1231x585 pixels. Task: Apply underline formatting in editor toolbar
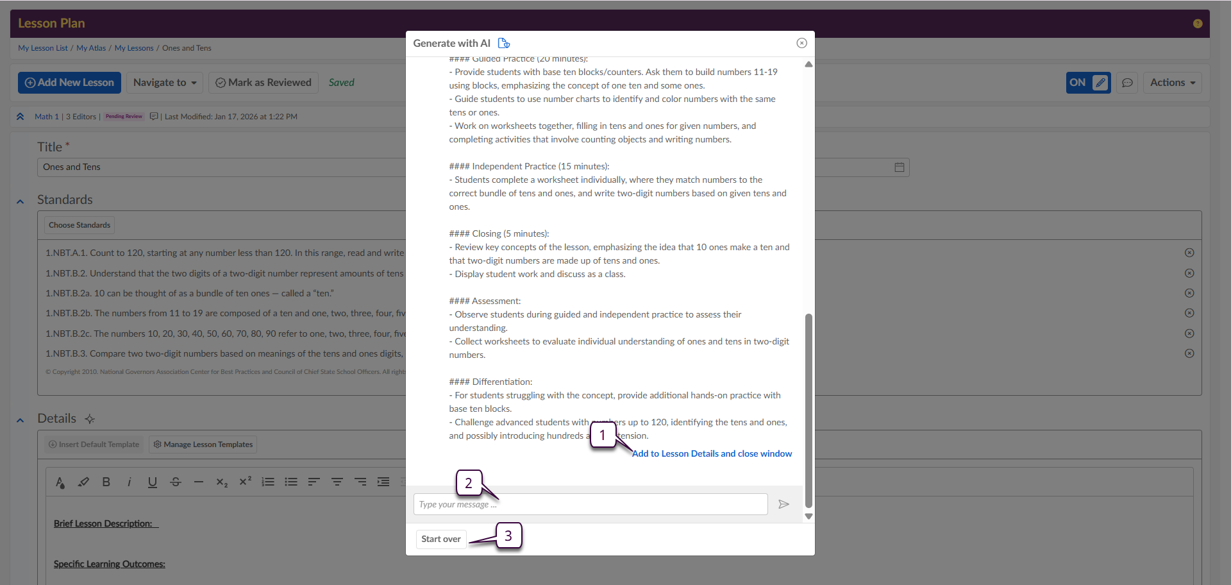tap(152, 482)
